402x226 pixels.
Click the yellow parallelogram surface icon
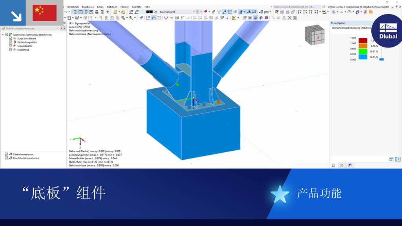coord(115,12)
